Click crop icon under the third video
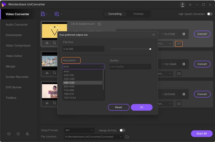Screen dimensions: 215x142 [54, 103]
